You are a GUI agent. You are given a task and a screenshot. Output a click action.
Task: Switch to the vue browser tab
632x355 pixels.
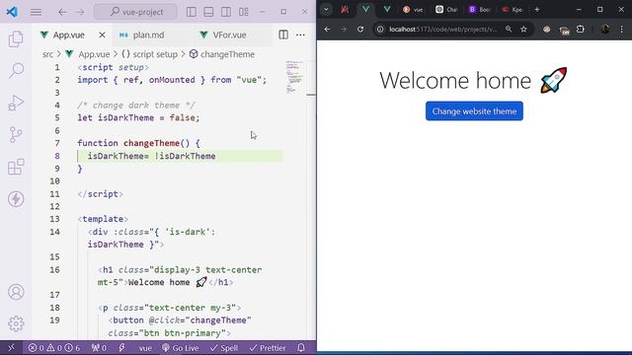coord(414,9)
